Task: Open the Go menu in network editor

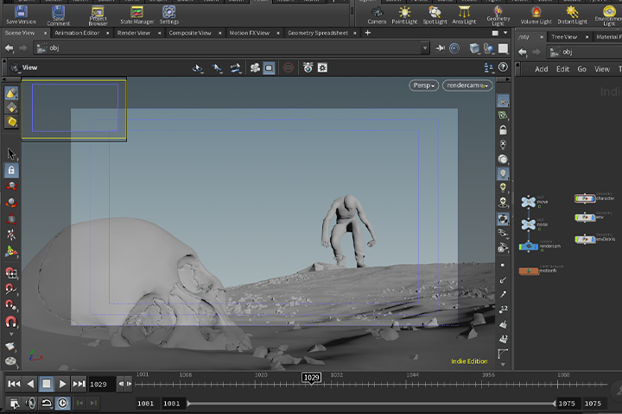Action: tap(581, 69)
